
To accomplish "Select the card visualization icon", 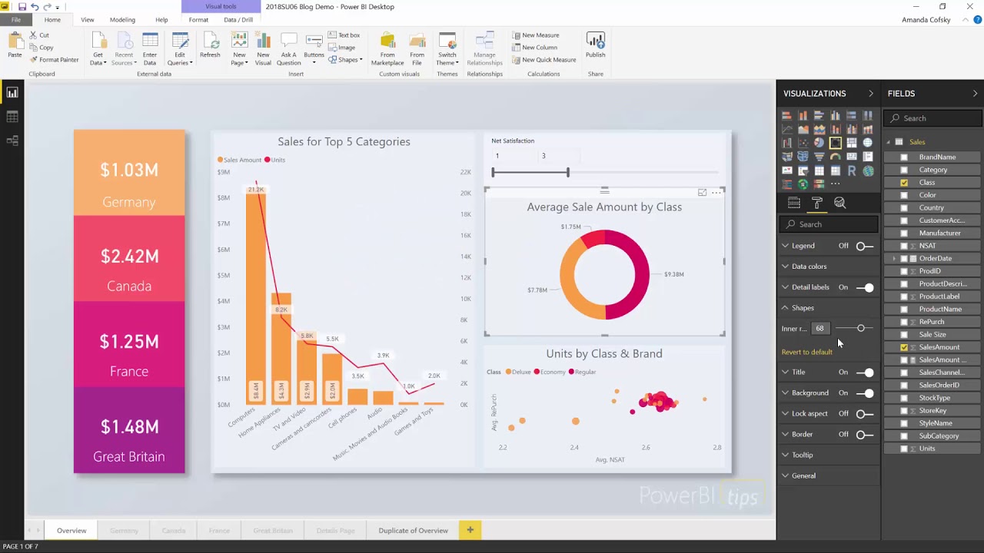I will [852, 157].
